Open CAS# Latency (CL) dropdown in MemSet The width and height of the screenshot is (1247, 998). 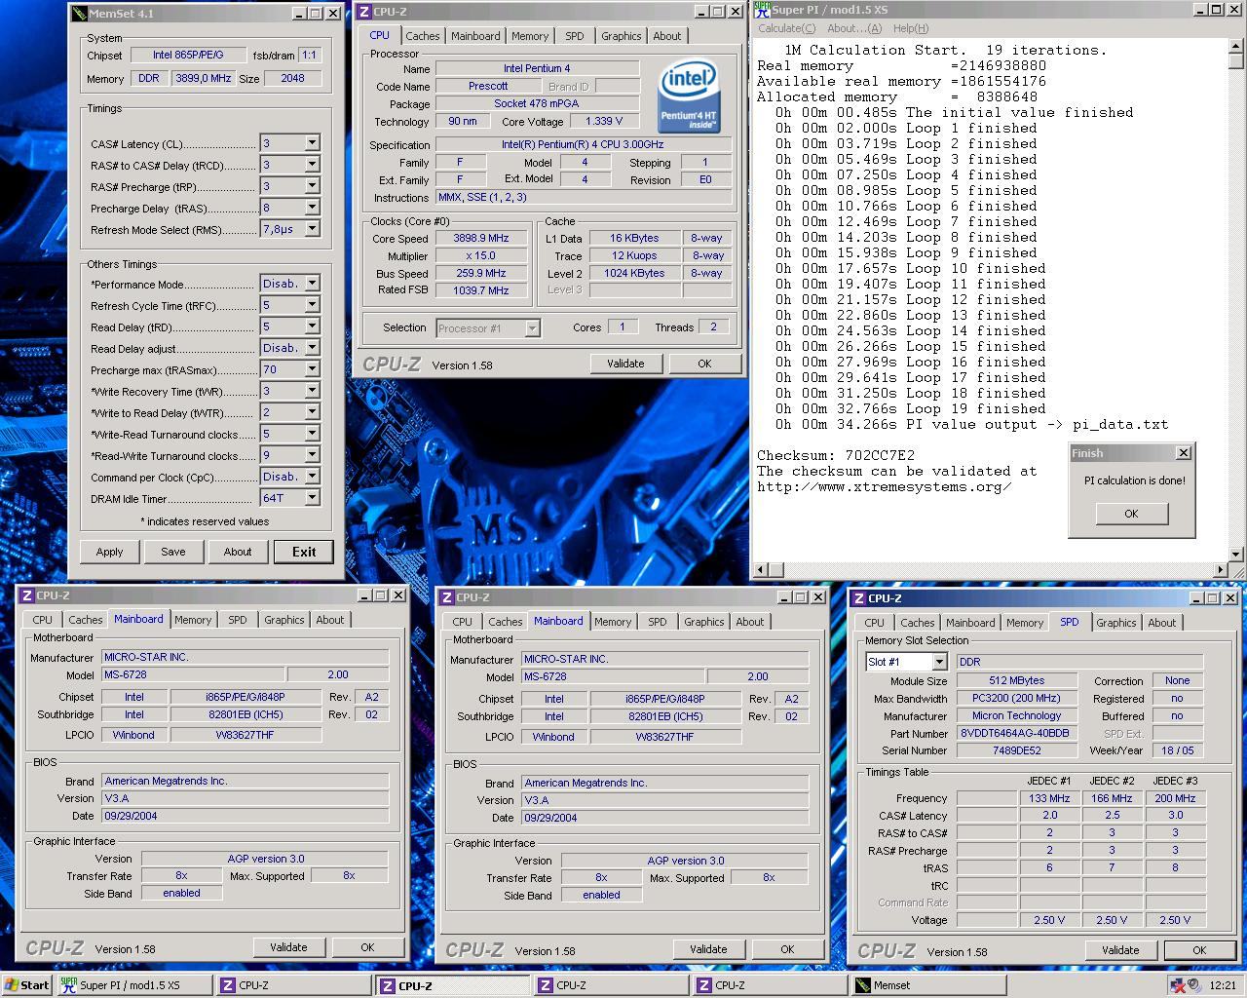312,143
